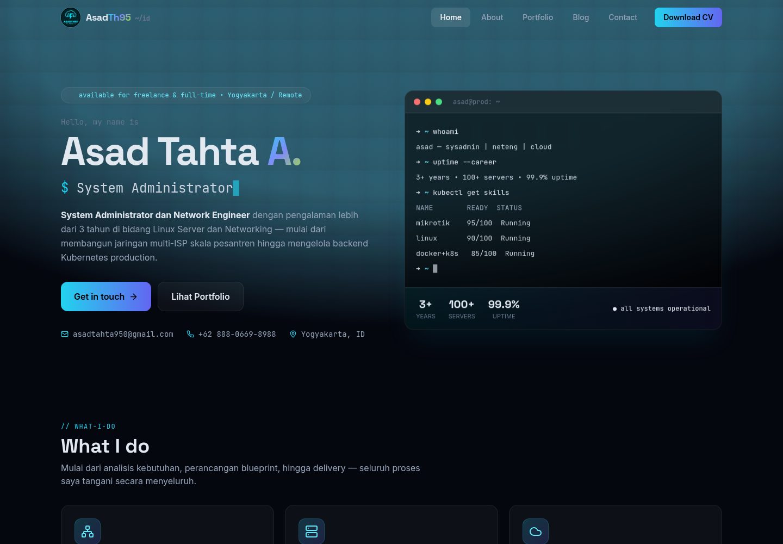Click the envelope icon beside the email address
Image resolution: width=783 pixels, height=544 pixels.
(x=65, y=334)
